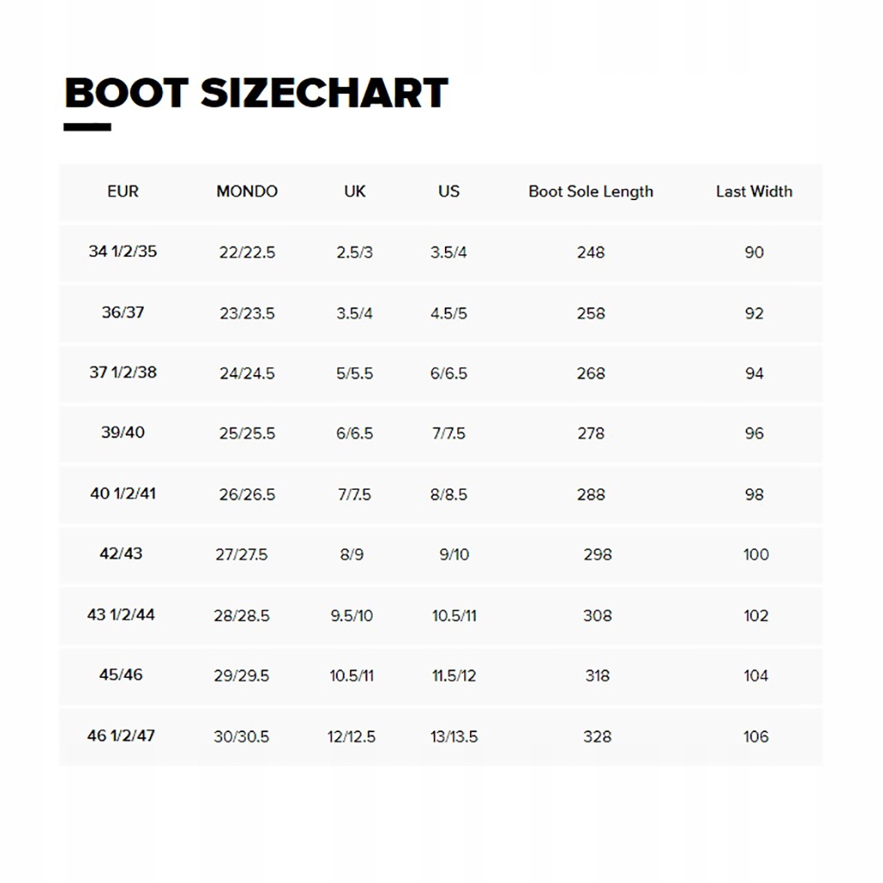Select the MONDO 23/23.5 cell

point(247,313)
